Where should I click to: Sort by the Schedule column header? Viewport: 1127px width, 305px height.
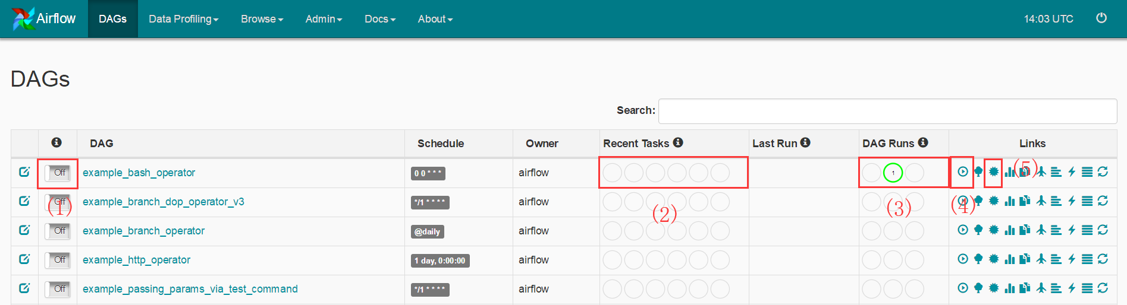441,144
